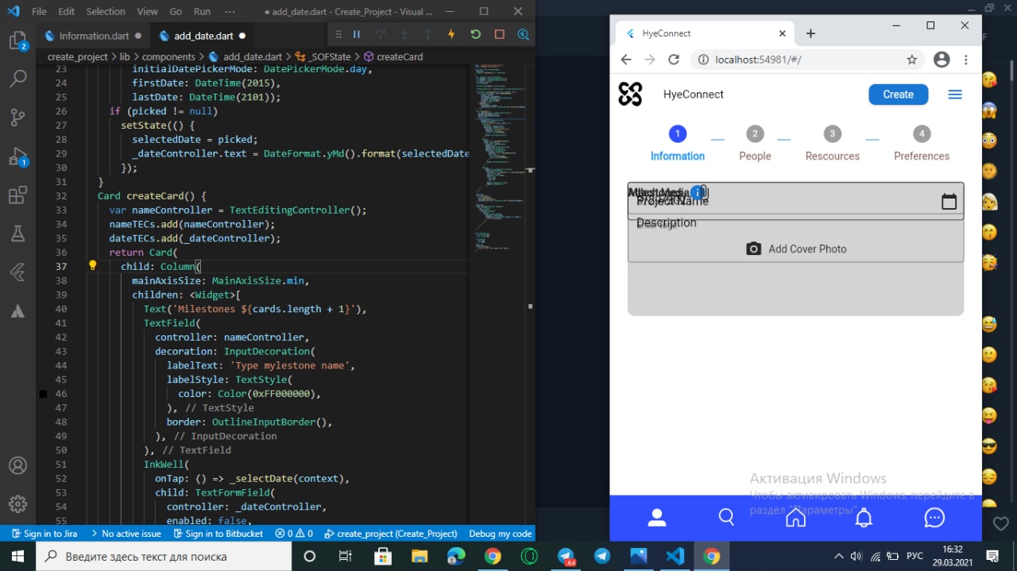Click the localhost address bar
This screenshot has width=1017, height=571.
(x=806, y=60)
